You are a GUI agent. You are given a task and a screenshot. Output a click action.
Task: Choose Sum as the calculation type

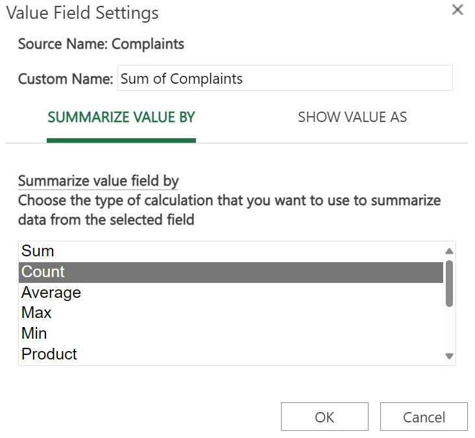[x=231, y=251]
